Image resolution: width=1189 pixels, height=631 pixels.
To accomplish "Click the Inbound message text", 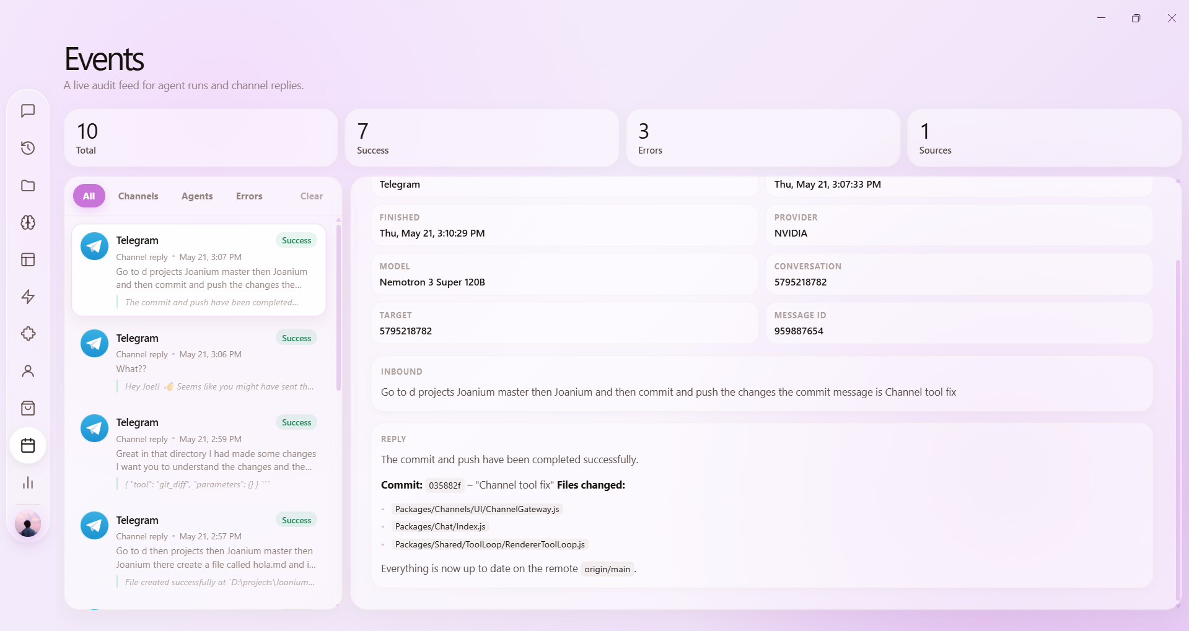I will [669, 392].
